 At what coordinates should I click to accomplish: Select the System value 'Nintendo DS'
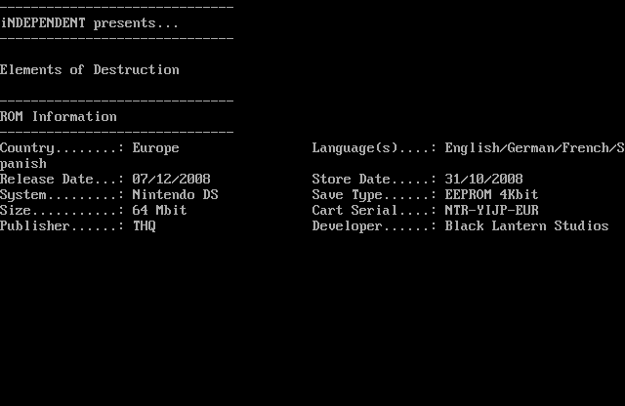(175, 194)
